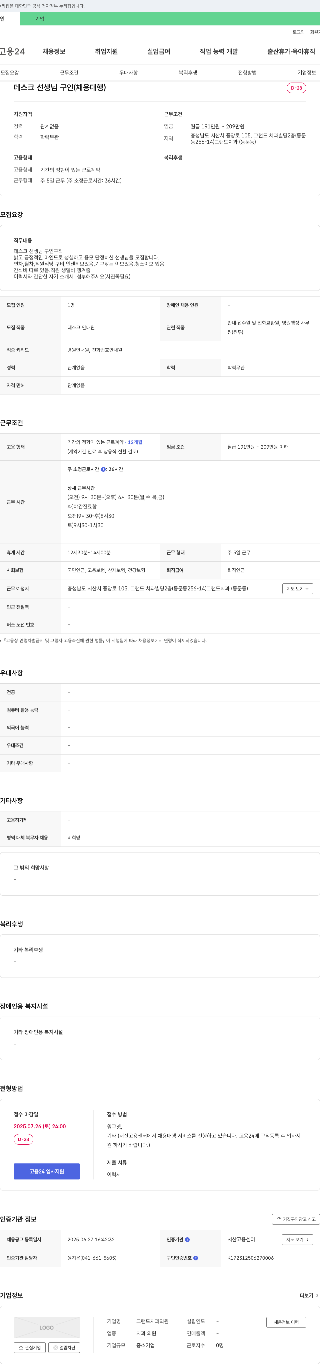Screen dimensions: 320x1364
Task: Click the D-28 badge under 접수 마감일
Action: [23, 1139]
